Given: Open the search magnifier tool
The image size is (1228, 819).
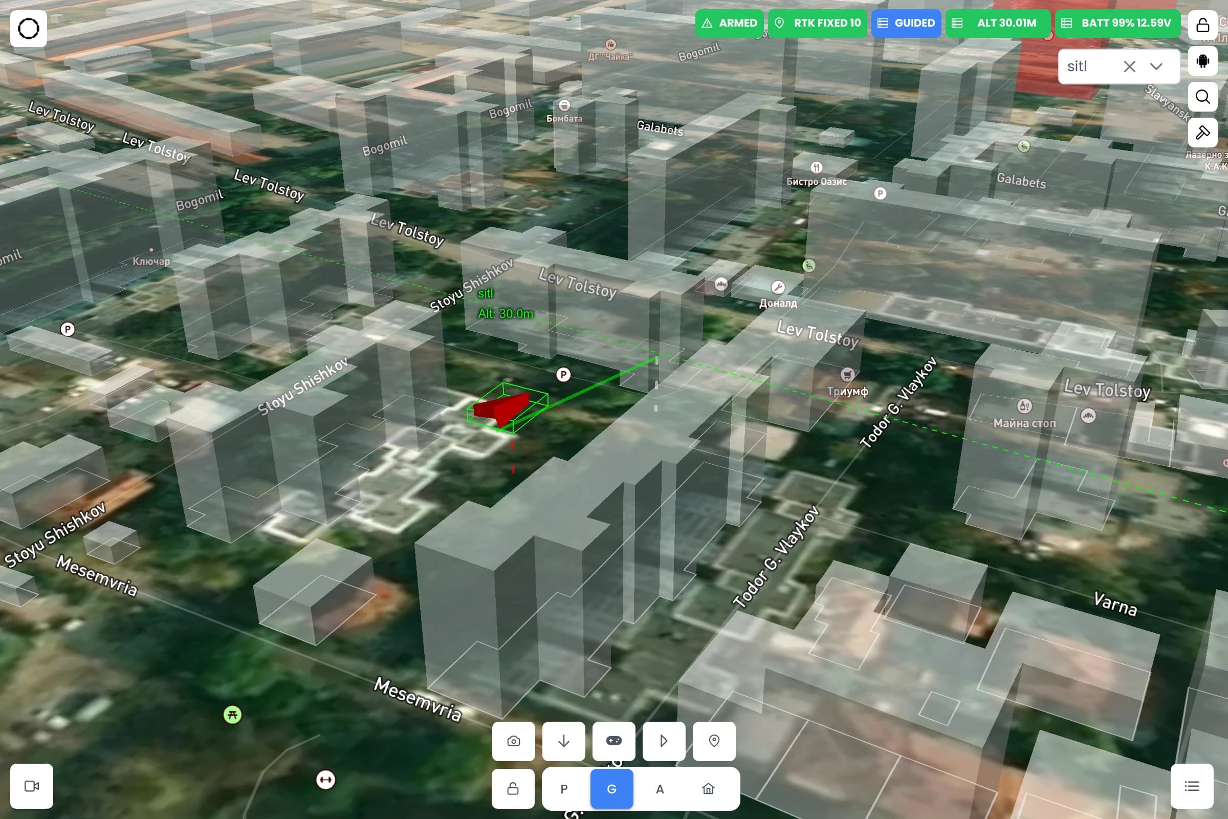Looking at the screenshot, I should (1202, 97).
